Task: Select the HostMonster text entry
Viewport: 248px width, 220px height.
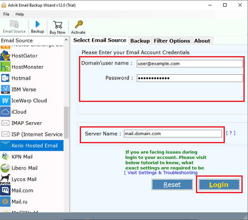Action: click(28, 67)
